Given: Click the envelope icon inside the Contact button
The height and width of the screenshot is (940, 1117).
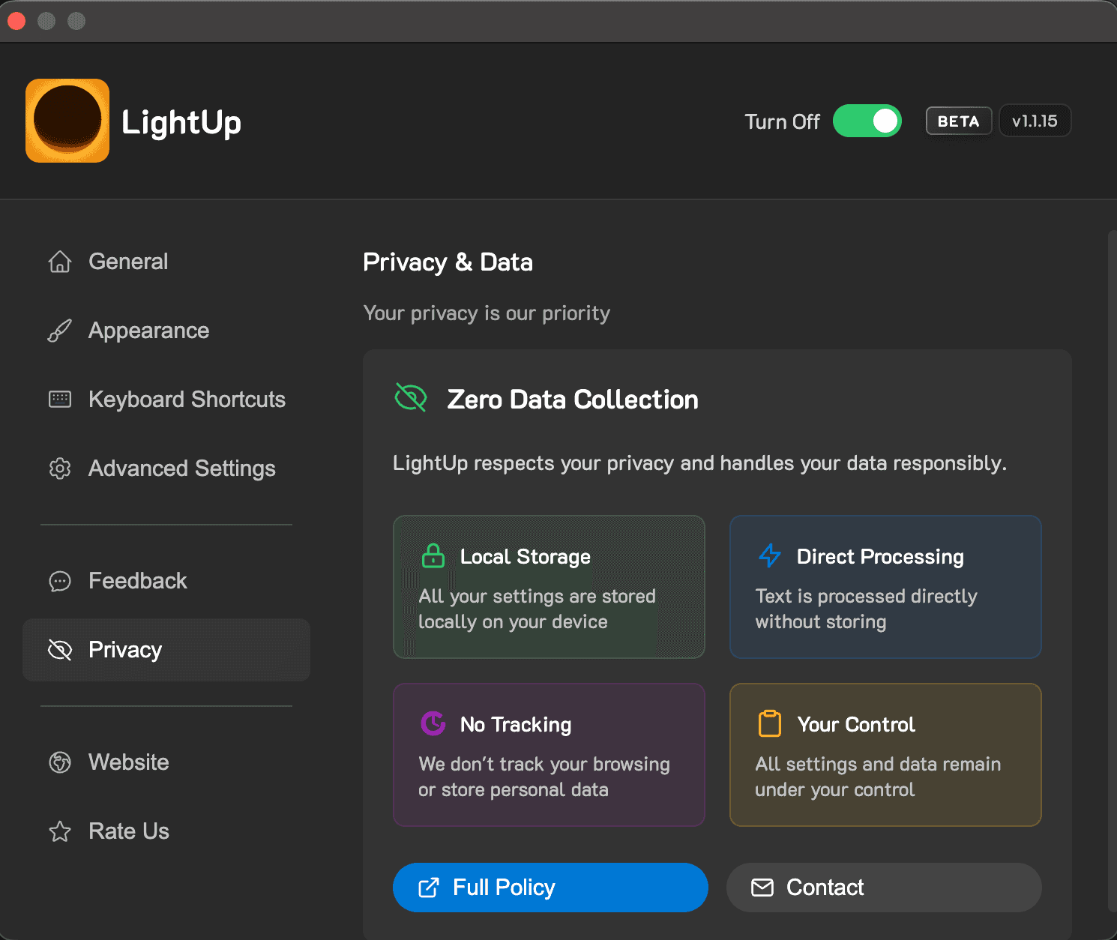Looking at the screenshot, I should point(762,888).
